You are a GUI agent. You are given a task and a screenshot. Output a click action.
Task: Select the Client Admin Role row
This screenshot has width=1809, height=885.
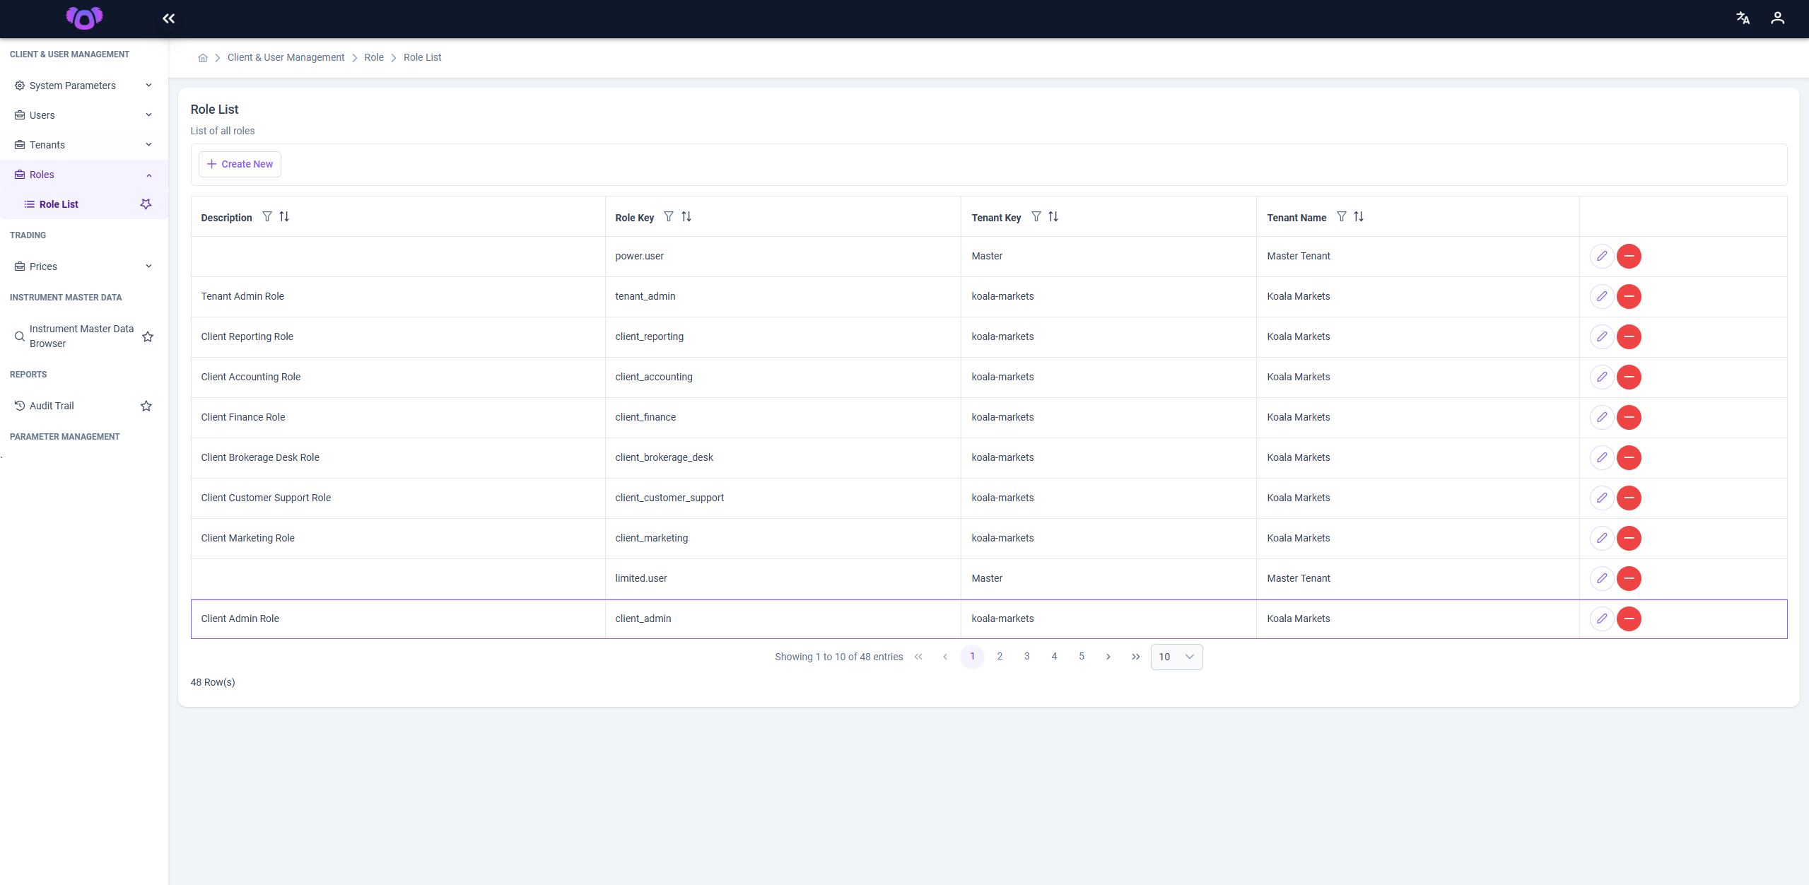[x=989, y=619]
